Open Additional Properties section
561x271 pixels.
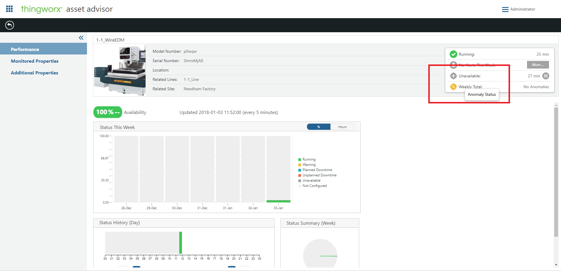pos(34,73)
